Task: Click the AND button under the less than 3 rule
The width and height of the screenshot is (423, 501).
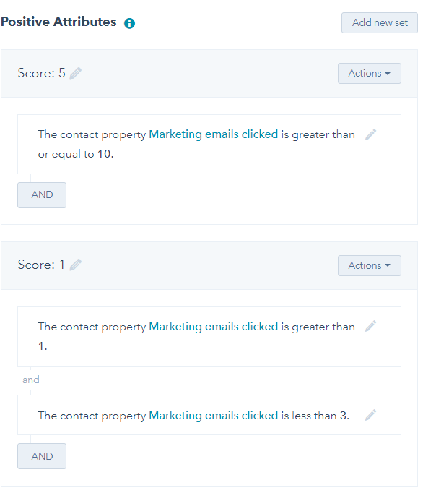Action: pyautogui.click(x=42, y=456)
